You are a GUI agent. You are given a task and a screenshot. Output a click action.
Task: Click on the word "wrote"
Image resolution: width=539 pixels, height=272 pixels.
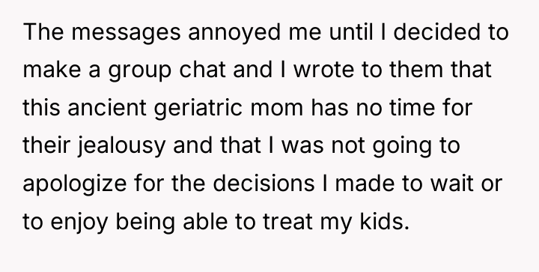323,70
